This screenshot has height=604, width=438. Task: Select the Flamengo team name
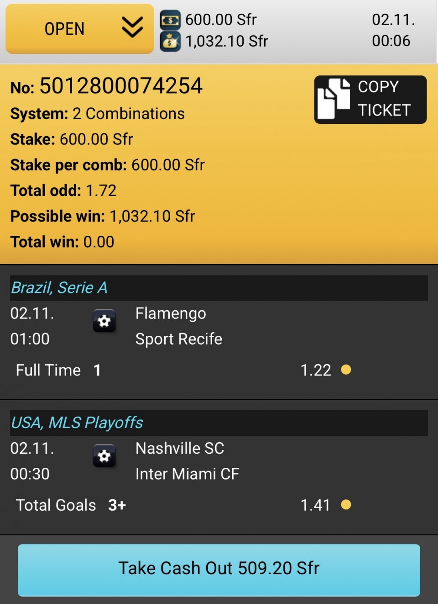(x=171, y=313)
